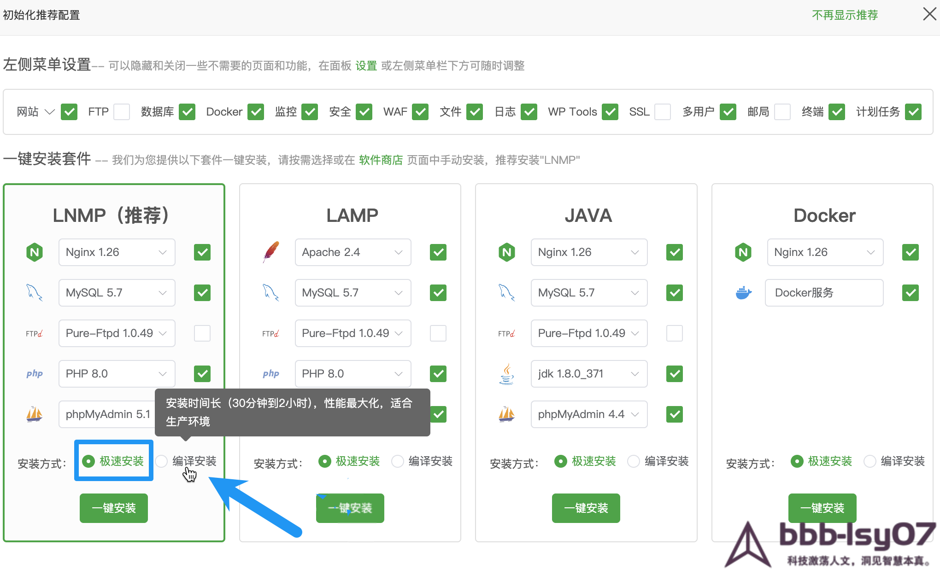The image size is (940, 569).
Task: Open the 设置 link
Action: [x=366, y=66]
